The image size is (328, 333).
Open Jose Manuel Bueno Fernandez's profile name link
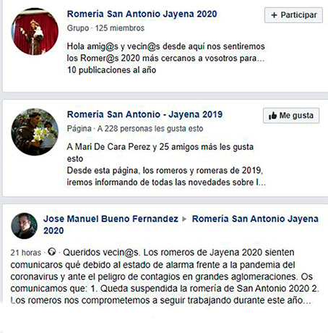point(111,219)
